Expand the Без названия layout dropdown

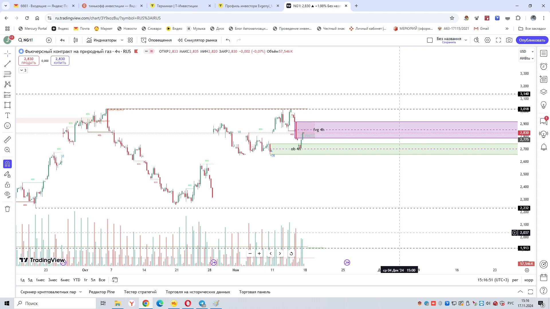pos(466,40)
